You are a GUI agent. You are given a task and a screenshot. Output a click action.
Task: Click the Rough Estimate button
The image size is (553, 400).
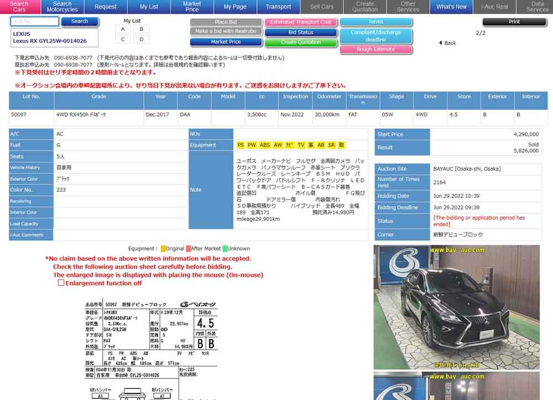point(376,49)
